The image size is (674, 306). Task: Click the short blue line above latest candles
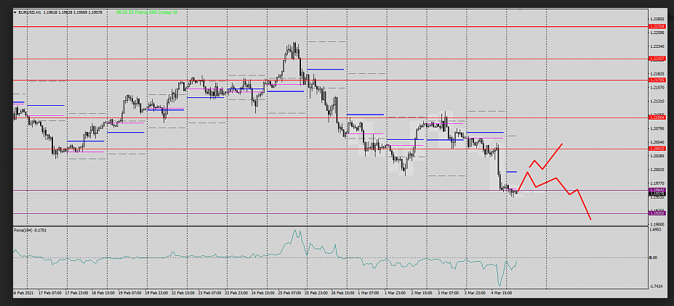tap(510, 172)
